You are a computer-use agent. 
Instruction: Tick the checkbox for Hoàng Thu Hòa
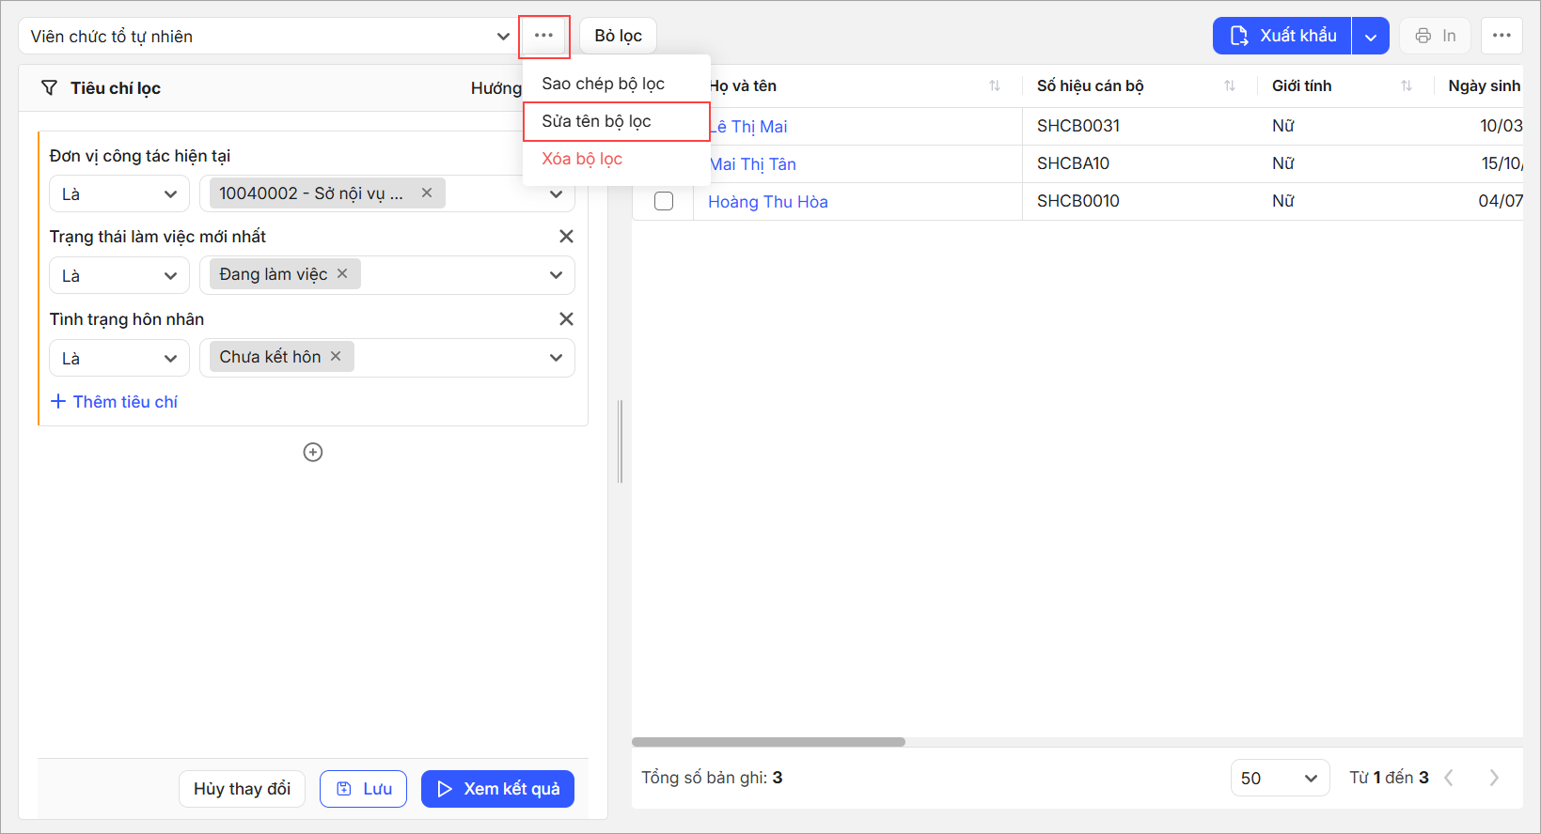click(x=664, y=202)
